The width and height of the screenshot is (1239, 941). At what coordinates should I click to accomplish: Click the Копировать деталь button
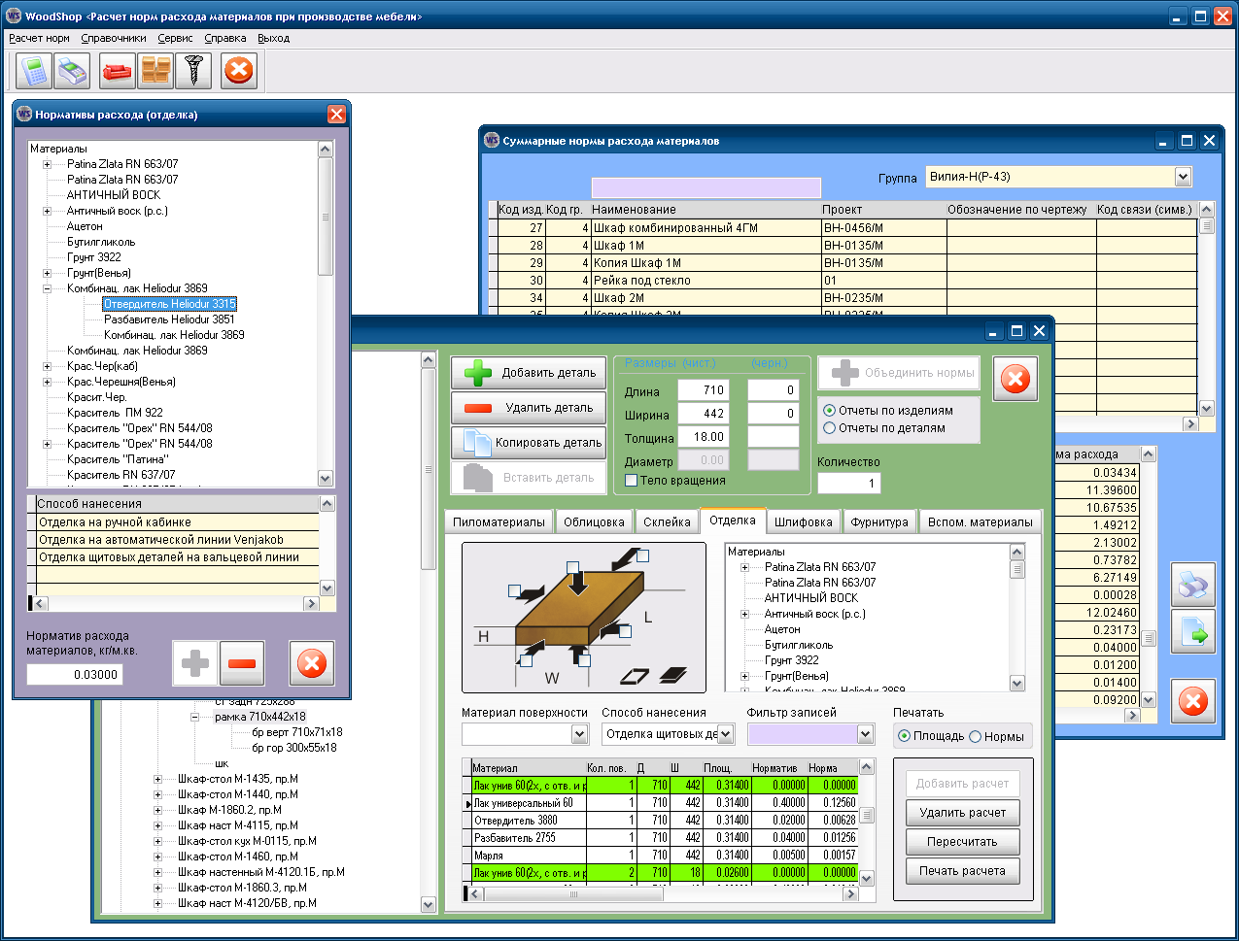[x=529, y=443]
